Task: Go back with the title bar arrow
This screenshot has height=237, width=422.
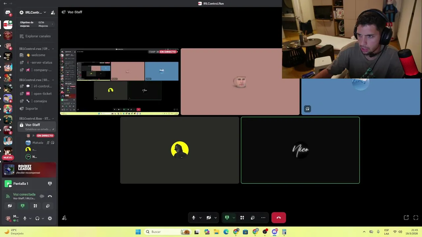Action: pos(5,3)
